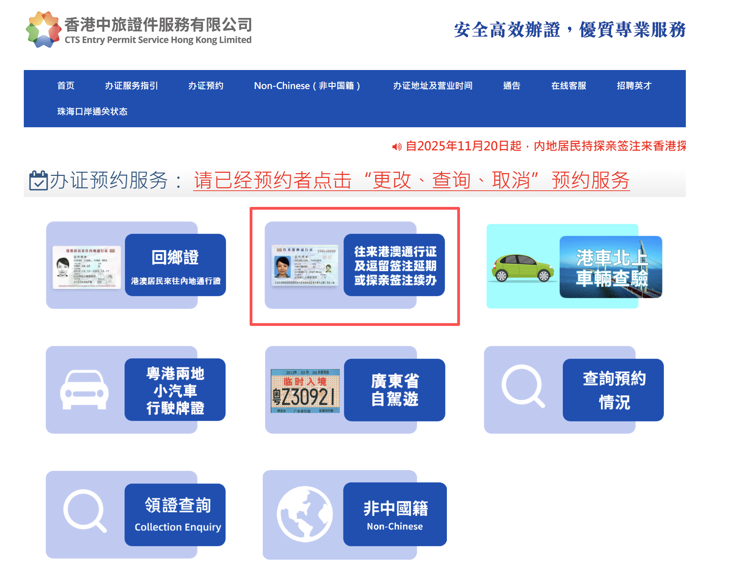The width and height of the screenshot is (751, 578).
Task: Click the scrolling red announcement text
Action: 545,146
